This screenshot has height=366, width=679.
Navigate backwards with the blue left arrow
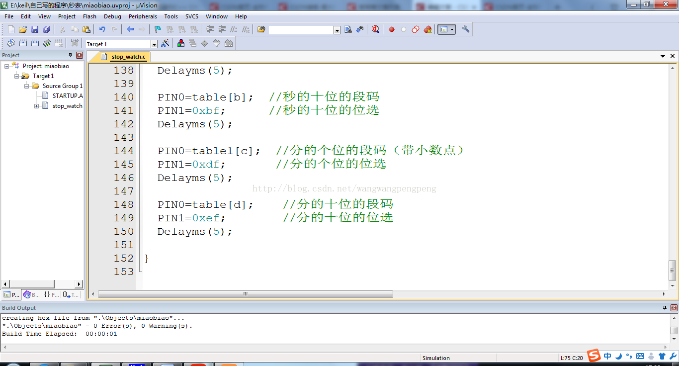(130, 30)
